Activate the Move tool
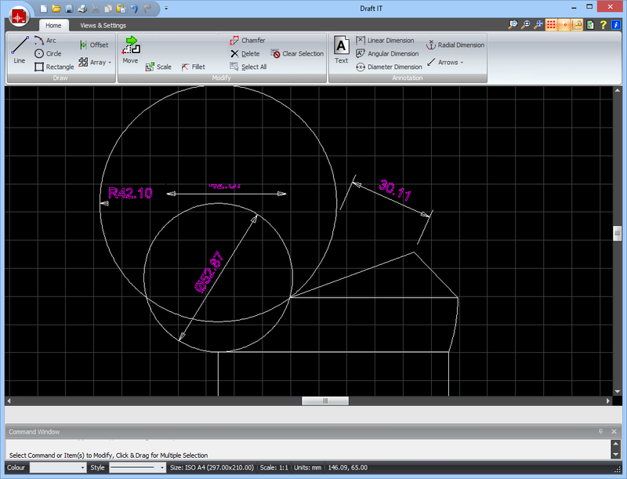 coord(130,49)
